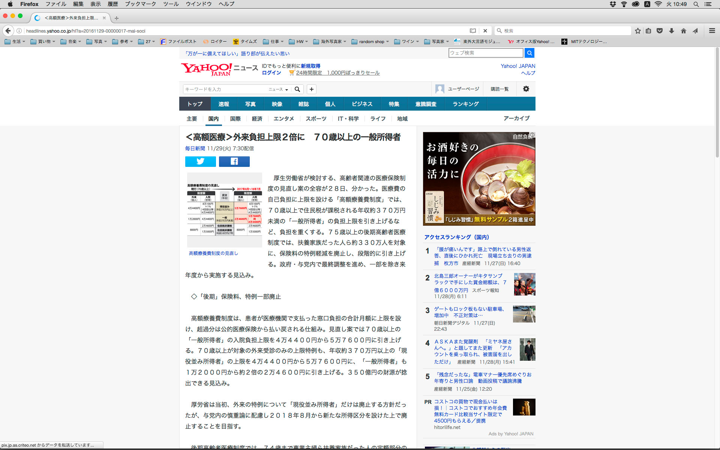Screen dimensions: 720x450
Task: Go to Firefox home page icon
Action: (683, 31)
